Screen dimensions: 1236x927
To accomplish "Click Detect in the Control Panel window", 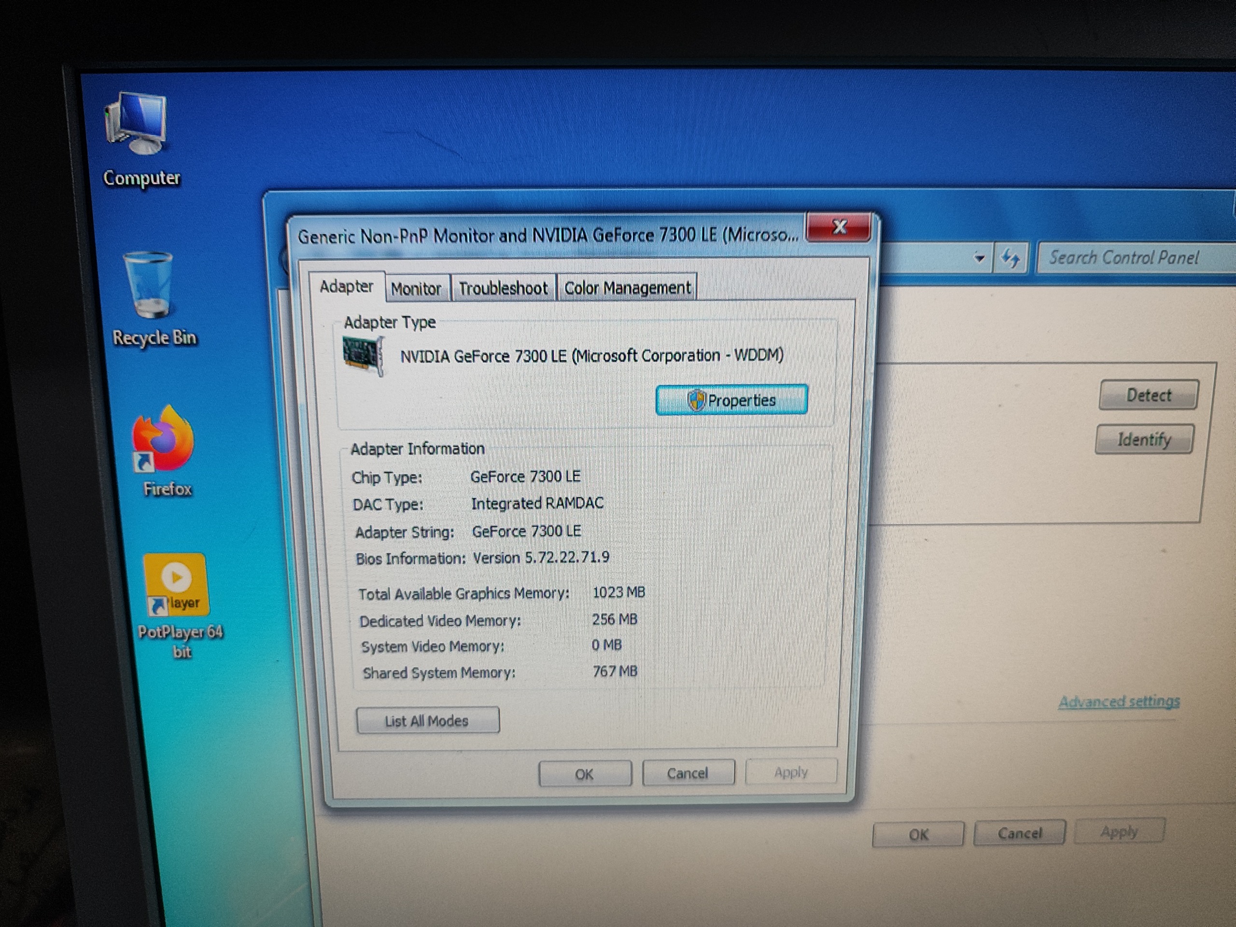I will click(x=1148, y=395).
